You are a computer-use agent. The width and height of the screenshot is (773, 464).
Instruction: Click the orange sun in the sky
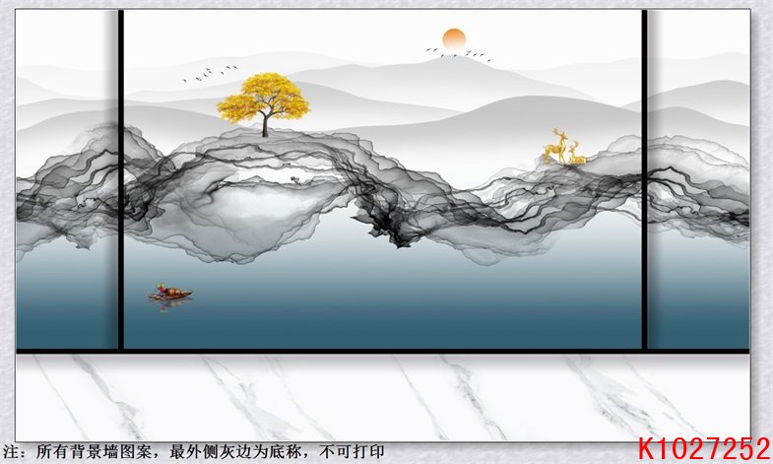coord(454,40)
